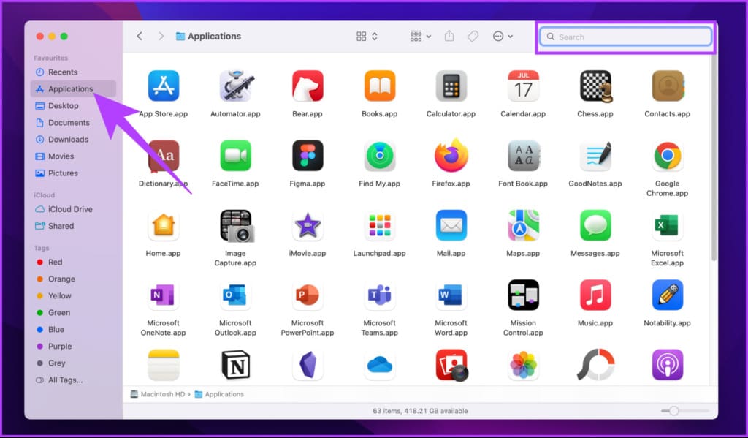
Task: Click the Figma app icon
Action: [x=308, y=156]
